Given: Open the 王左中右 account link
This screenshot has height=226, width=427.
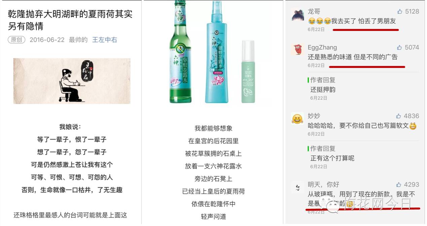Looking at the screenshot, I should [105, 40].
